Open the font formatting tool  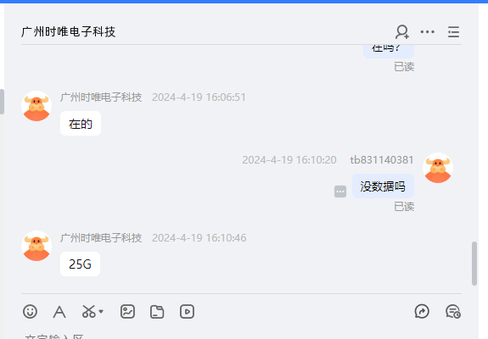[59, 312]
